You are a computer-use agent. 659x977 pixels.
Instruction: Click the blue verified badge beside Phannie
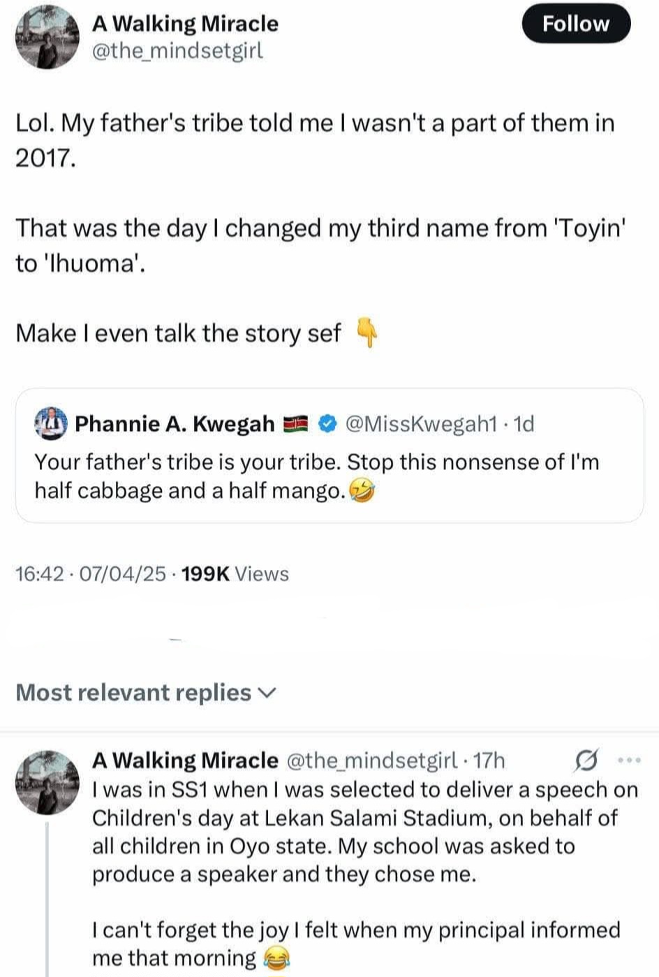(x=328, y=423)
